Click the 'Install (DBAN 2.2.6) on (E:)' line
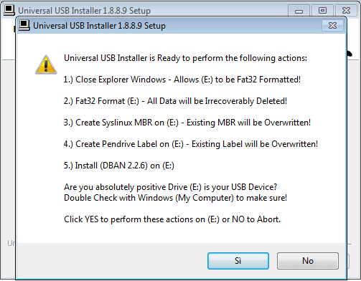This screenshot has height=281, width=361. [119, 166]
